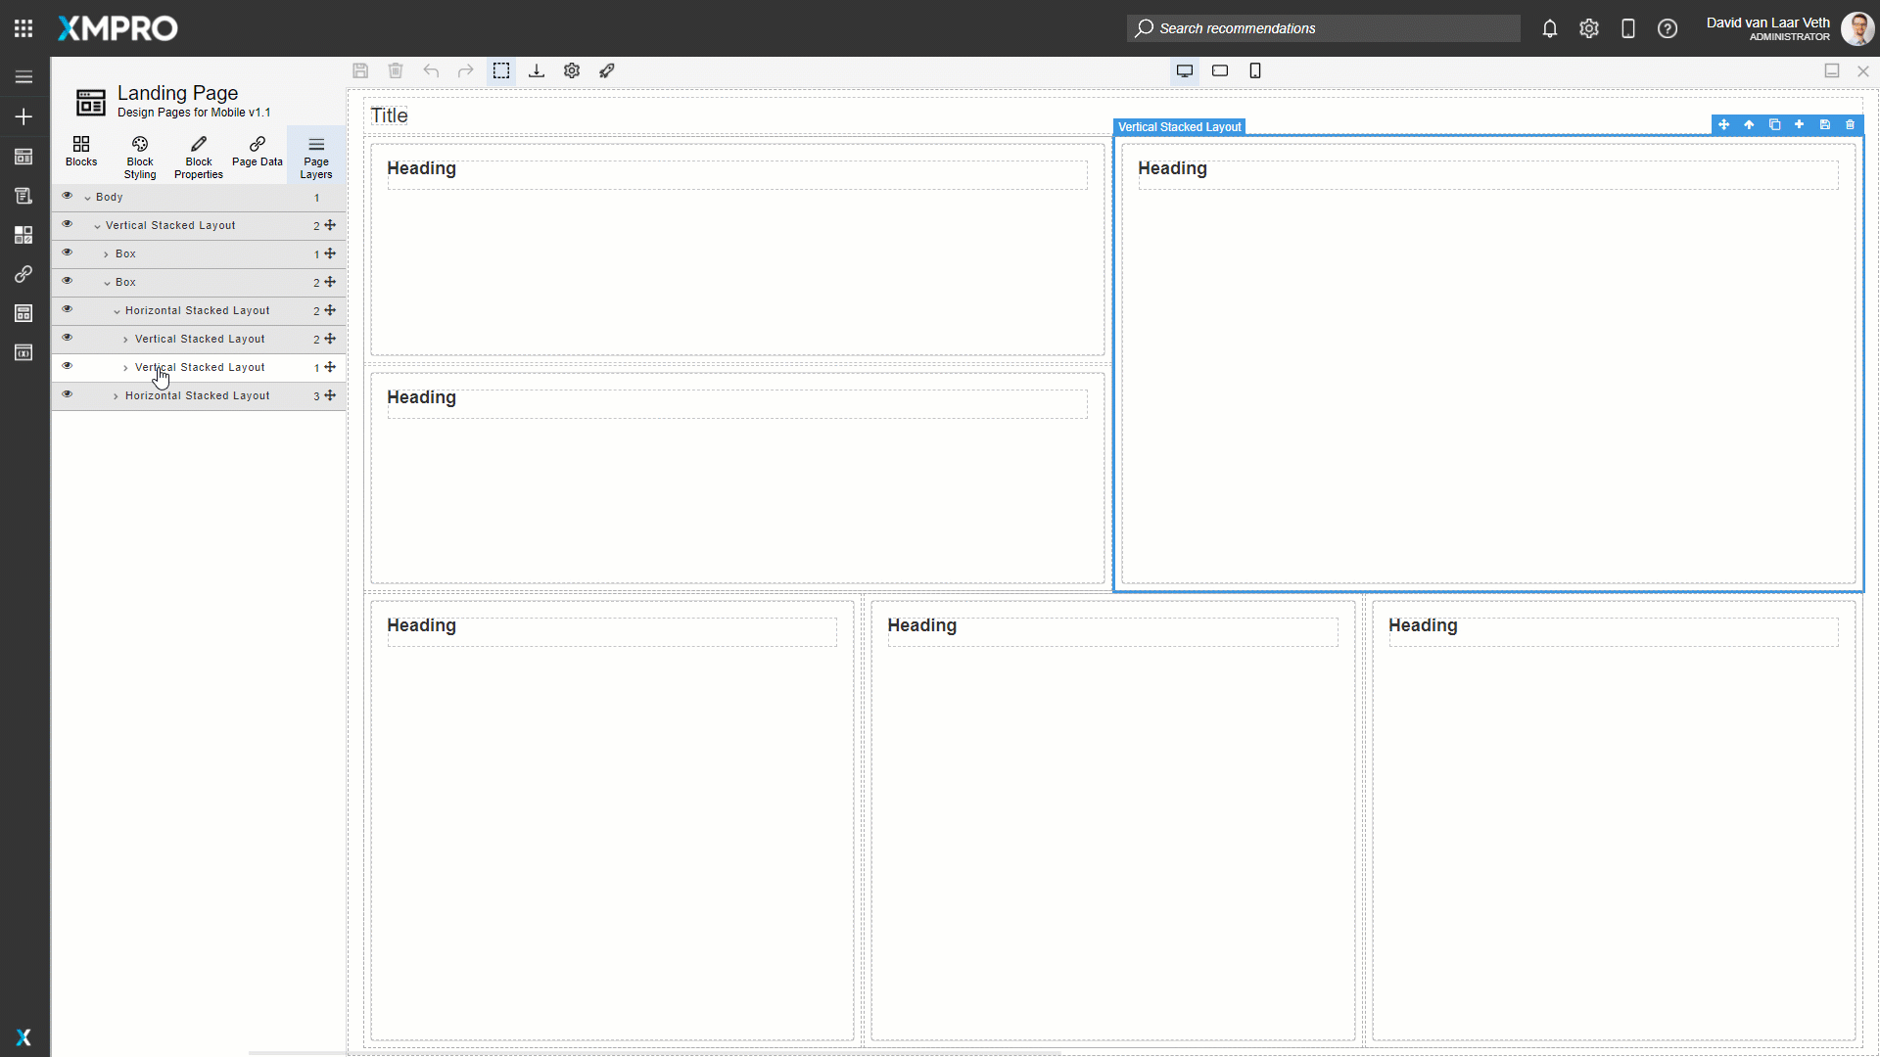Hide the Vertical Stacked Layout layer with count 2
The height and width of the screenshot is (1057, 1880).
tap(68, 338)
